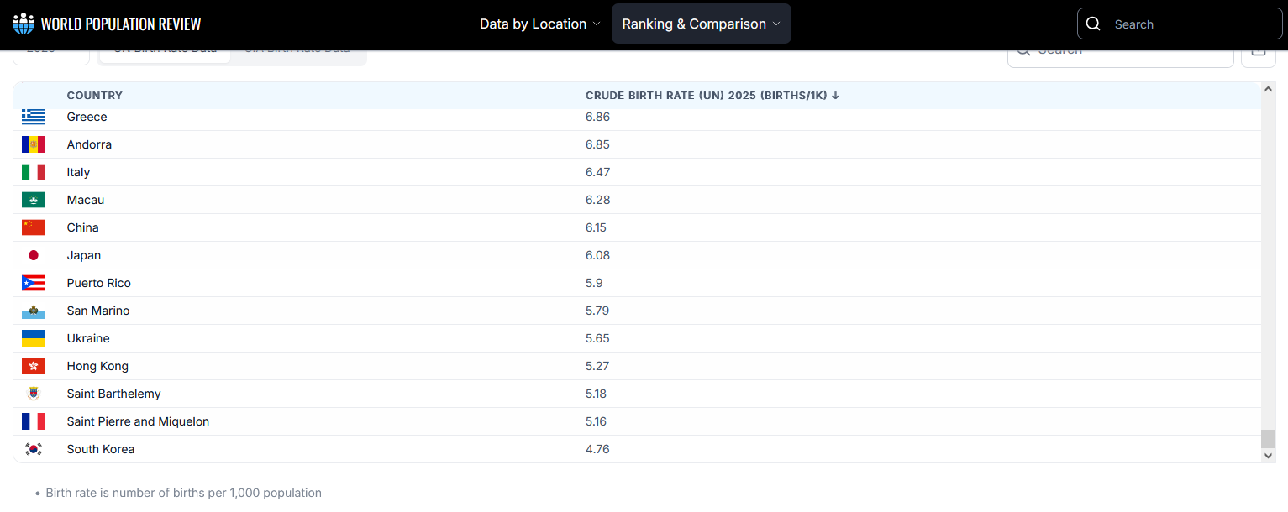The width and height of the screenshot is (1288, 512).
Task: Click the 6.28 birth rate value
Action: (x=597, y=200)
